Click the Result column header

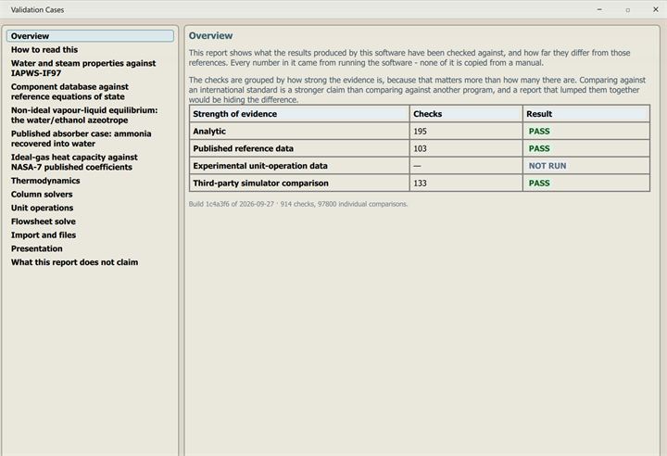[x=586, y=114]
